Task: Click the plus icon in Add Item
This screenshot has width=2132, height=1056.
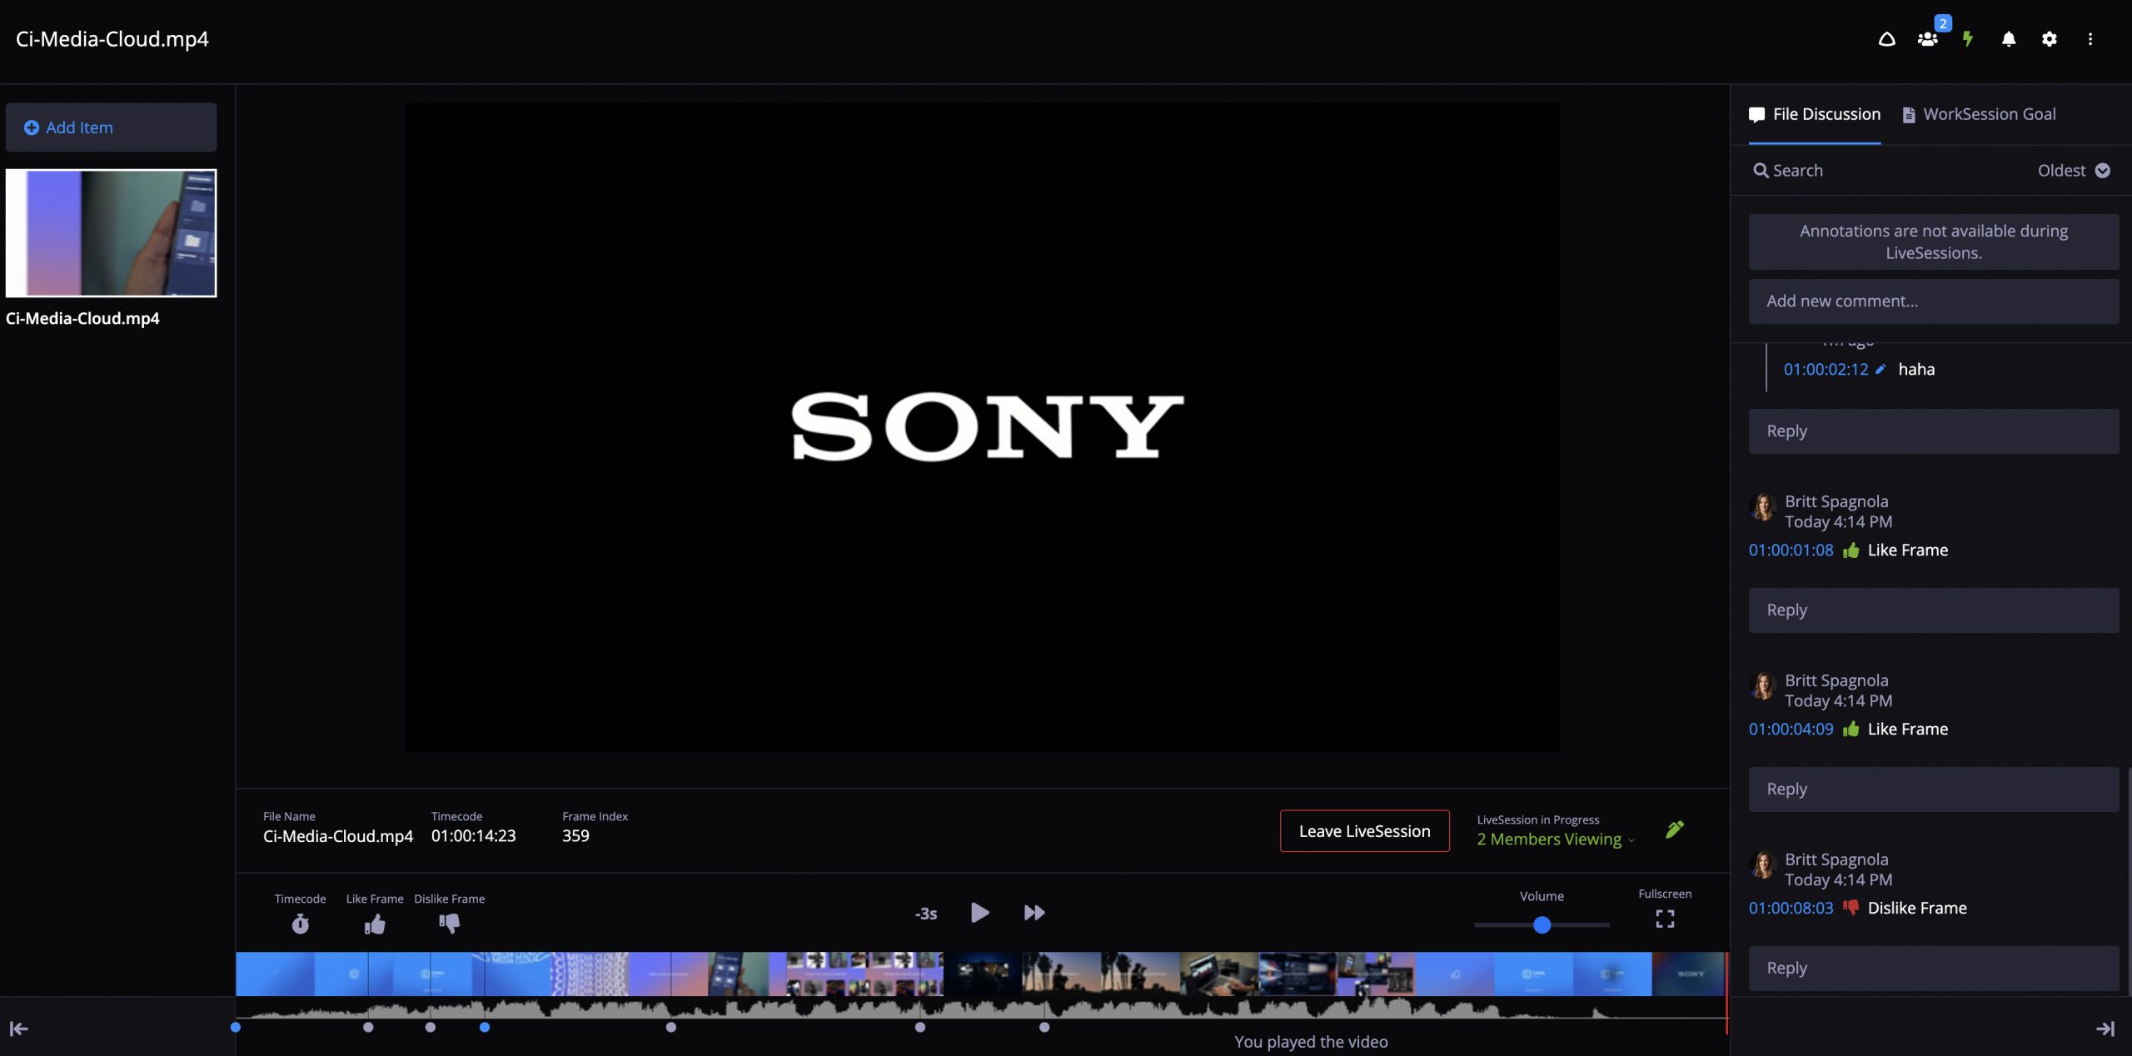Action: 32,127
